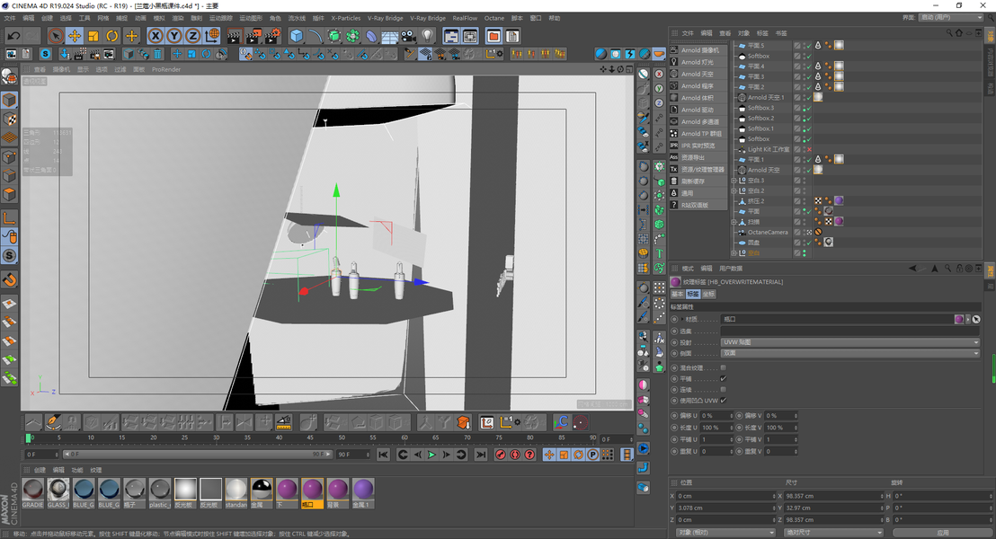Click the camera object icon
This screenshot has width=996, height=539.
[x=408, y=36]
